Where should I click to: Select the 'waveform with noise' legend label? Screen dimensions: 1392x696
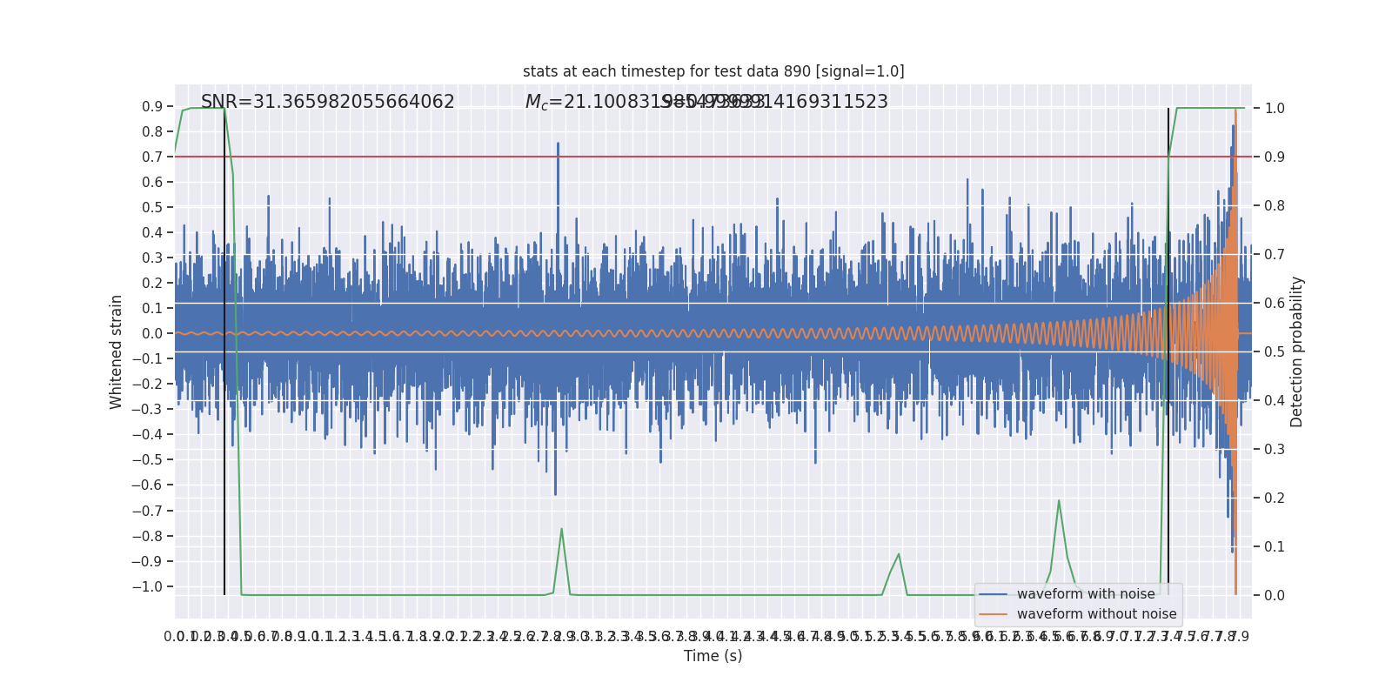1086,594
